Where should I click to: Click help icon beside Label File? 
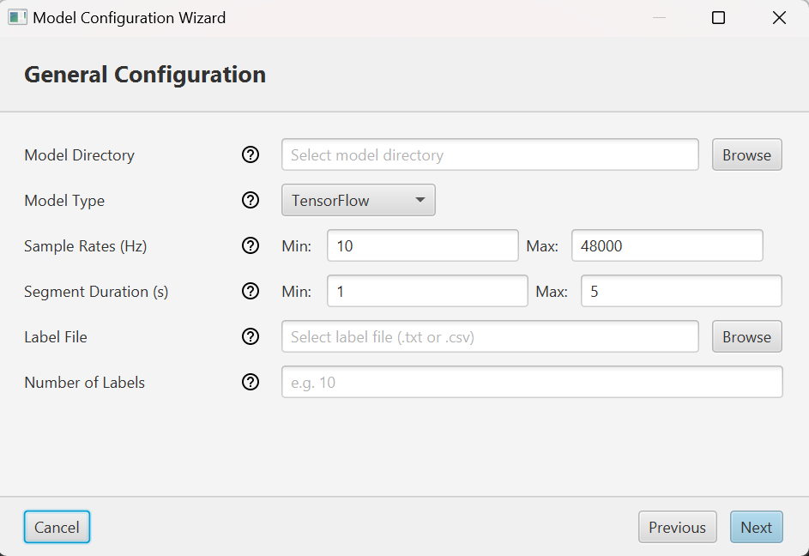coord(251,337)
